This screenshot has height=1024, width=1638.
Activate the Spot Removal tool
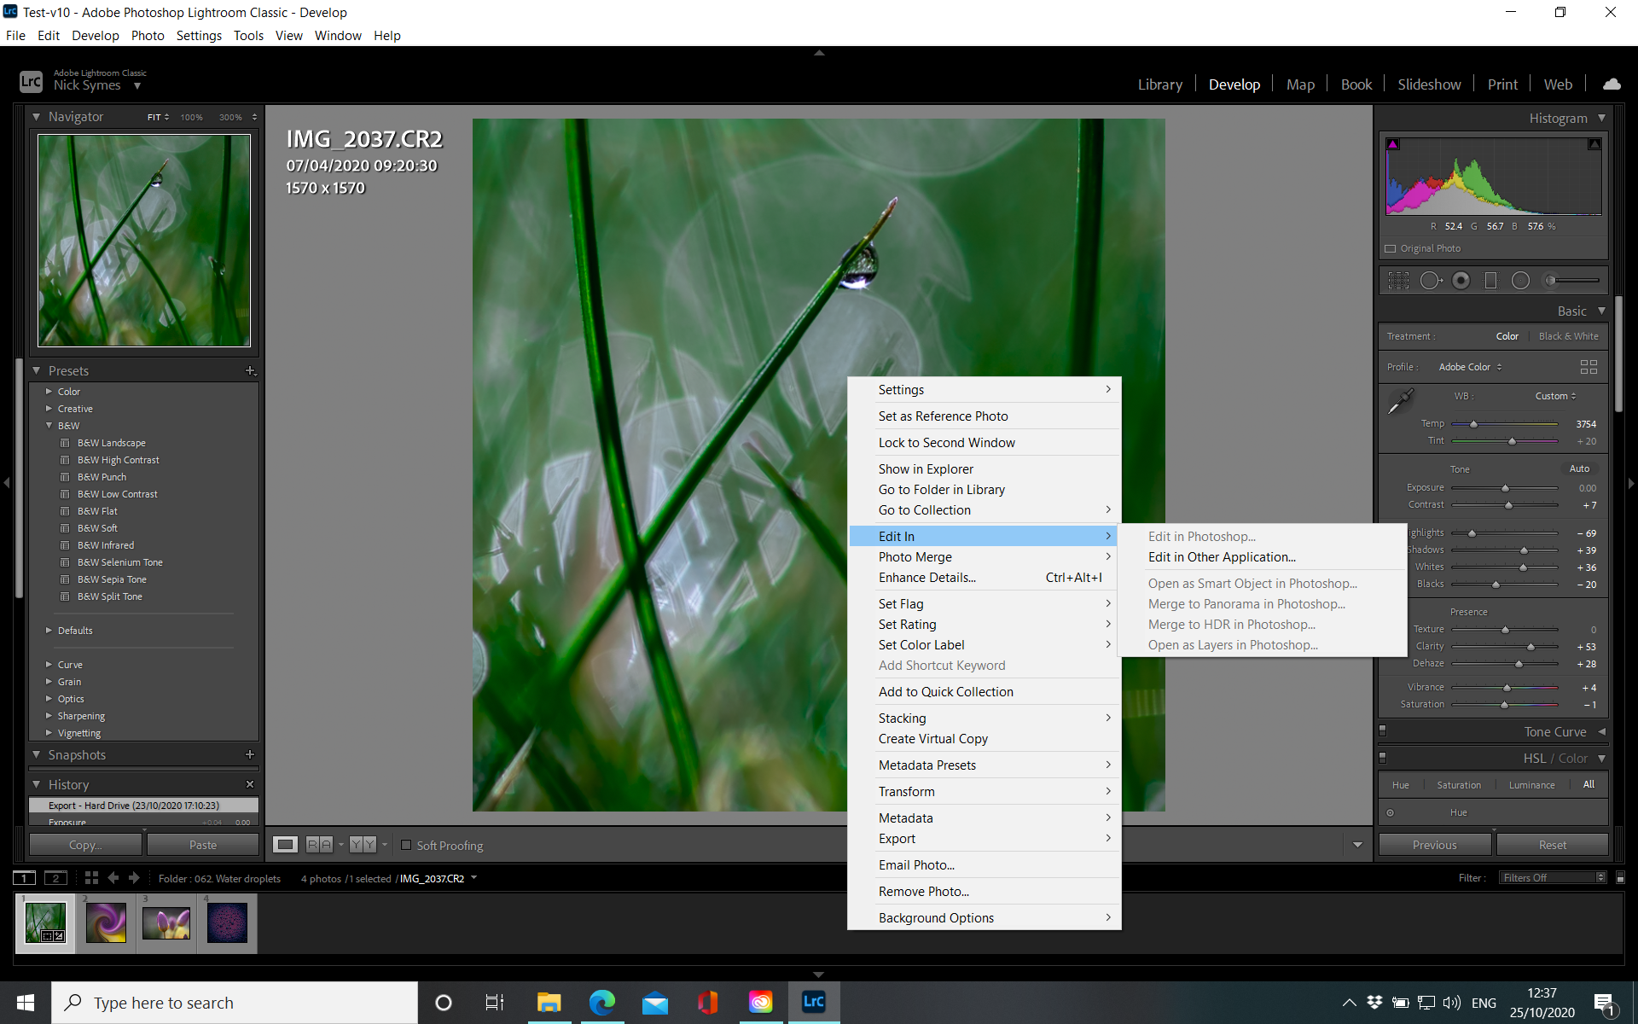click(1431, 280)
